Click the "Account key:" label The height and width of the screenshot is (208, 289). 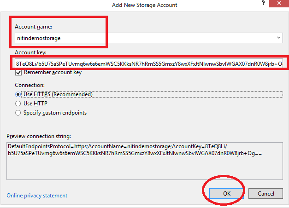(30, 52)
